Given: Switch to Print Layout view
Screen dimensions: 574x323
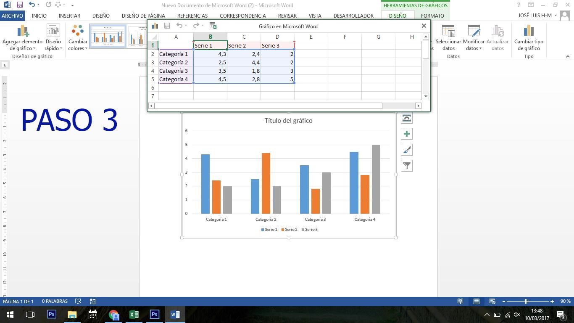Looking at the screenshot, I should [x=476, y=301].
